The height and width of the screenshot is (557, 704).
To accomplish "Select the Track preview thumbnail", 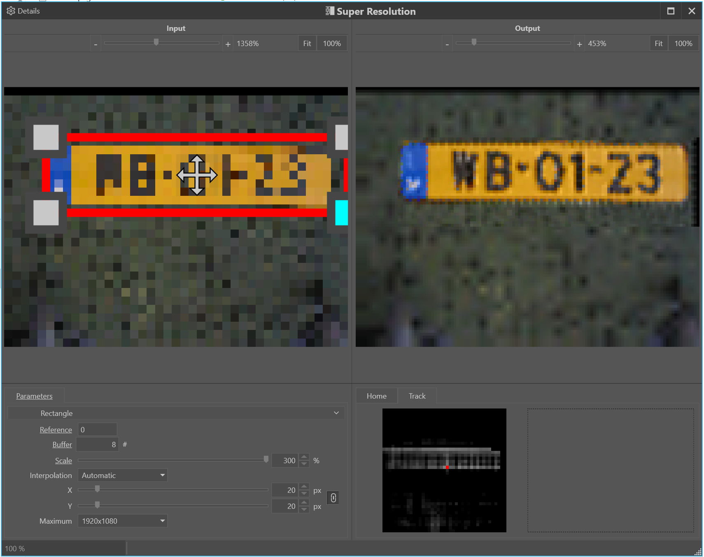I will (x=444, y=469).
